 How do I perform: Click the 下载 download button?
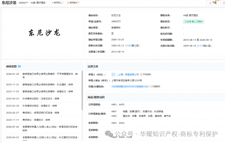click(212, 3)
